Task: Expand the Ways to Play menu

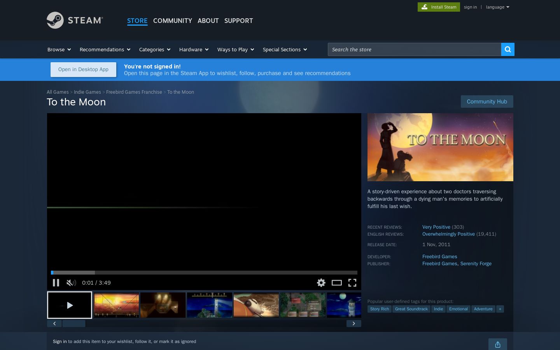Action: coord(236,49)
